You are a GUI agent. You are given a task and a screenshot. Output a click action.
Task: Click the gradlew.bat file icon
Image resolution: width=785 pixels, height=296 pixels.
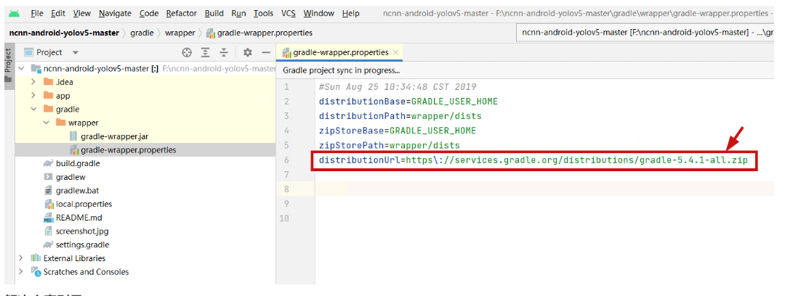point(49,191)
